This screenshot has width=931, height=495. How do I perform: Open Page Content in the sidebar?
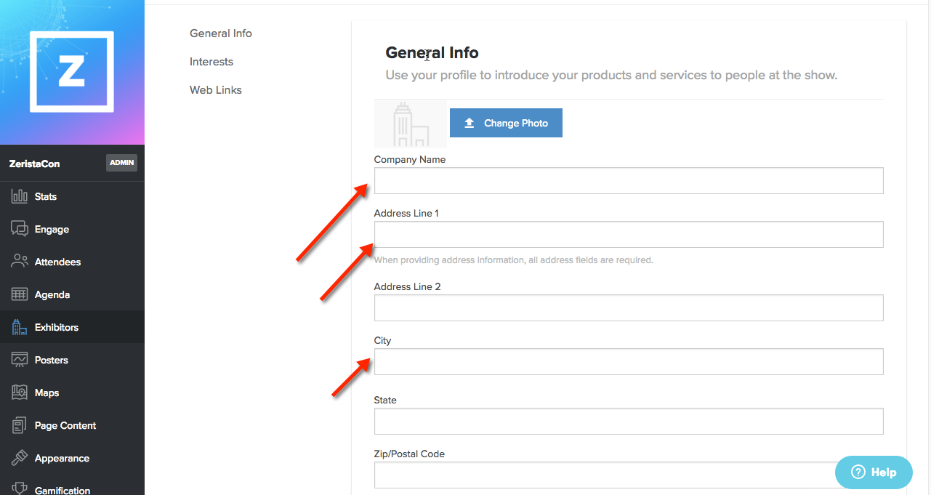coord(72,425)
